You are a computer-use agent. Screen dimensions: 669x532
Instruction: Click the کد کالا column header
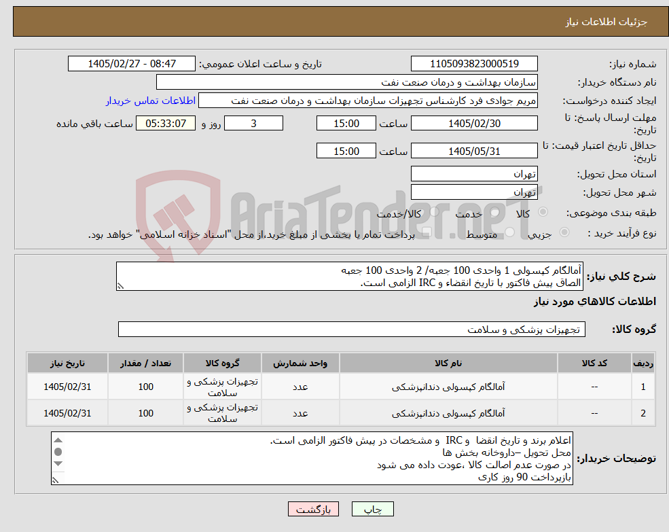coord(594,363)
